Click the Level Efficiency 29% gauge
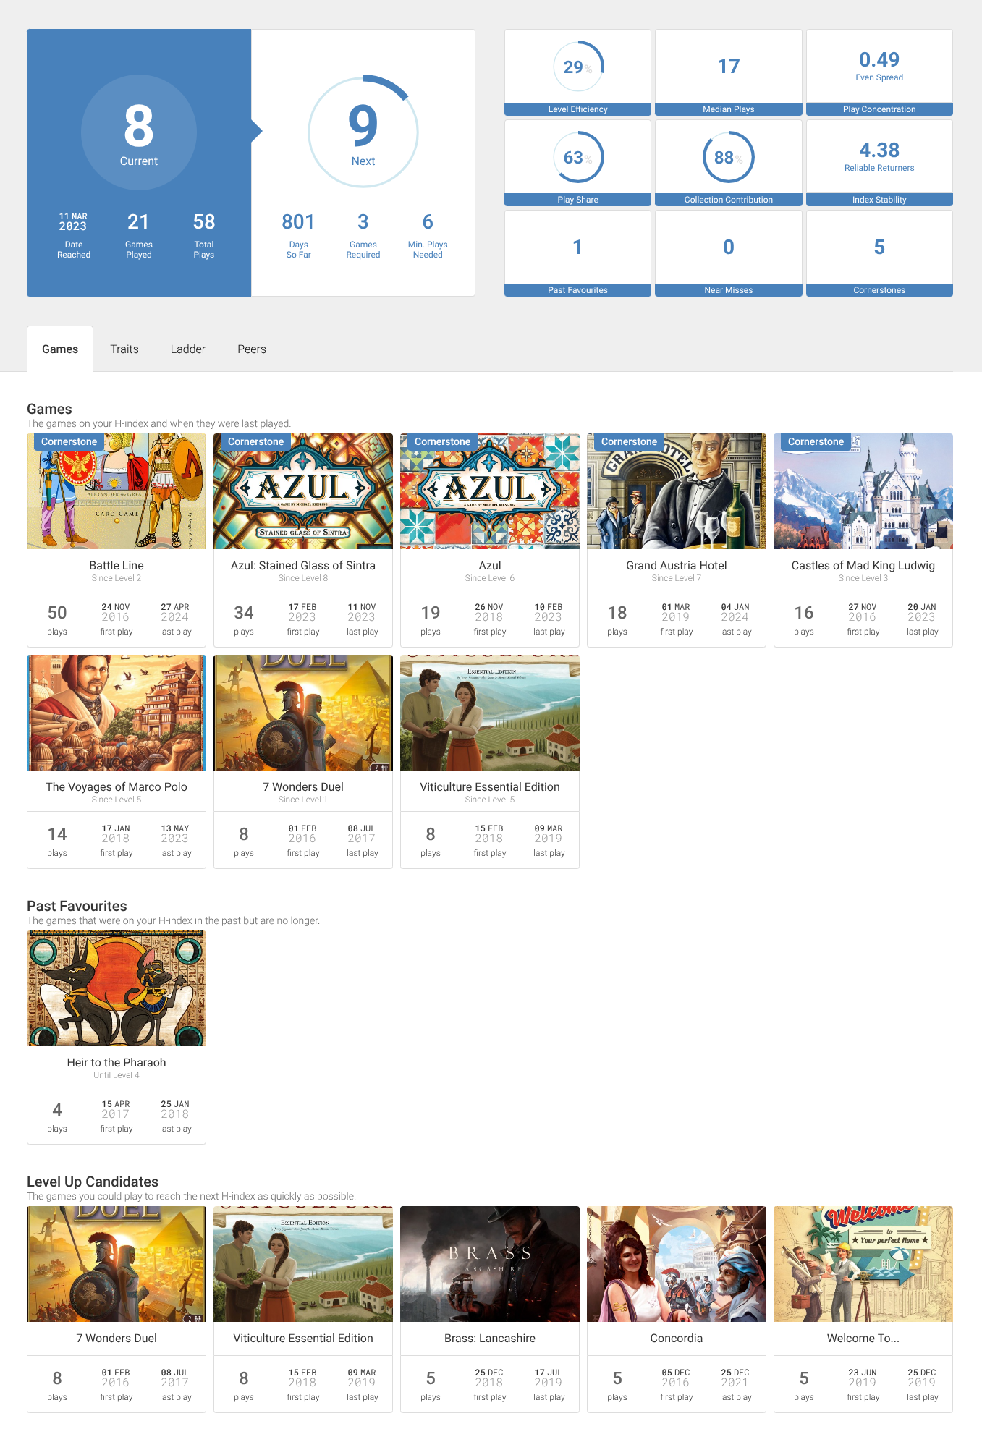The width and height of the screenshot is (982, 1442). (x=578, y=67)
